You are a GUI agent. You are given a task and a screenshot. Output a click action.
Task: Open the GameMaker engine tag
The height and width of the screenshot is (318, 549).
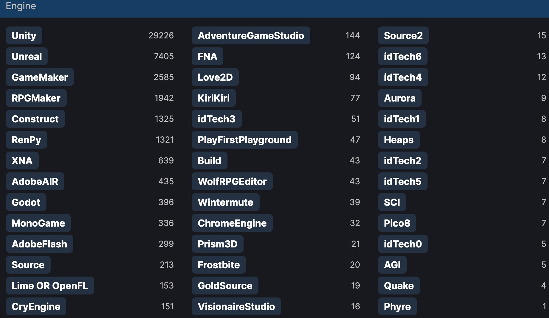click(x=40, y=77)
